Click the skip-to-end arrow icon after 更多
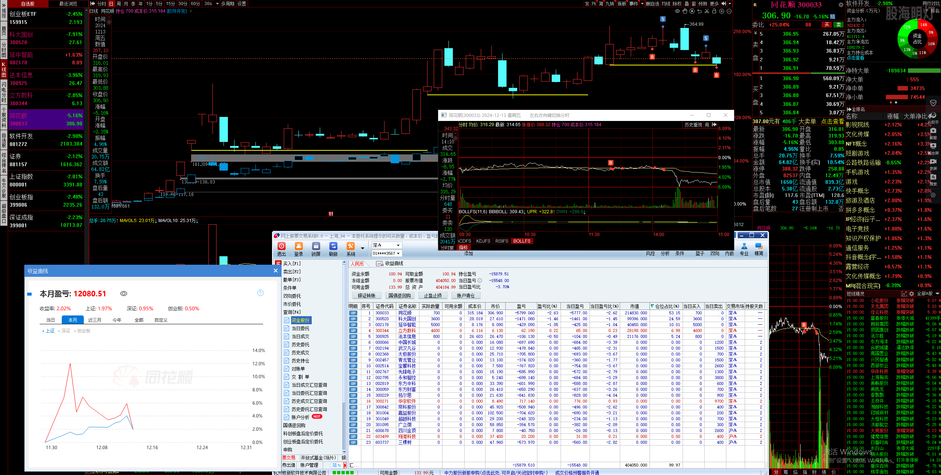The height and width of the screenshot is (475, 941). click(x=723, y=4)
